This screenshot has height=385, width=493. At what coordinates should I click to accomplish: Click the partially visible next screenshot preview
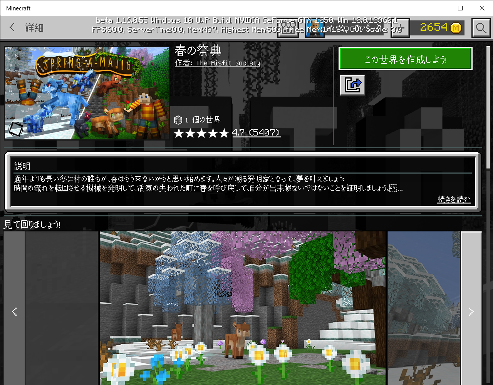click(424, 308)
